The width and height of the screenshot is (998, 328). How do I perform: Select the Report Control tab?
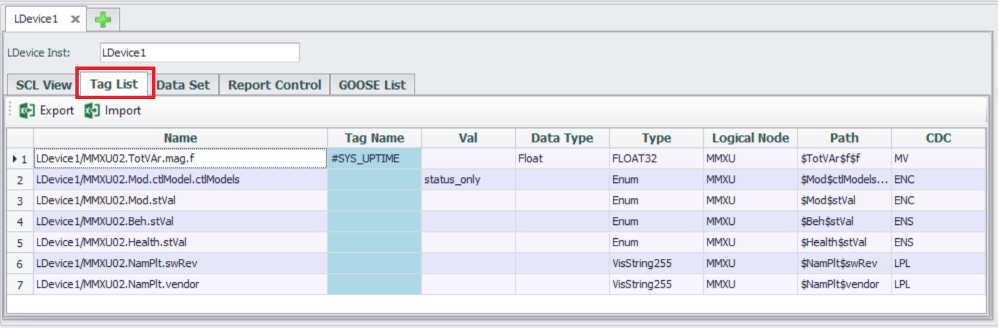275,85
